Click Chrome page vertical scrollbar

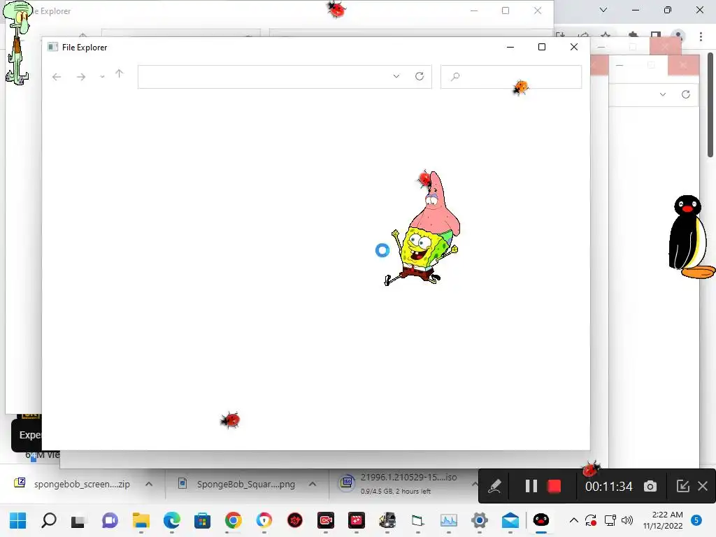(711, 105)
